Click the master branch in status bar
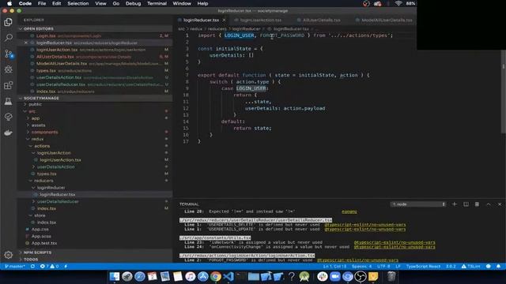 [x=15, y=267]
